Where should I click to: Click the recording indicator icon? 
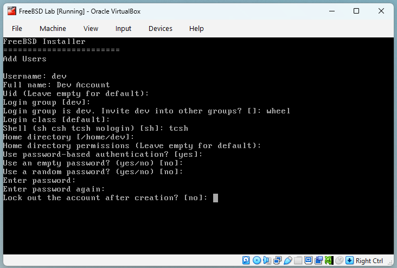pyautogui.click(x=319, y=260)
